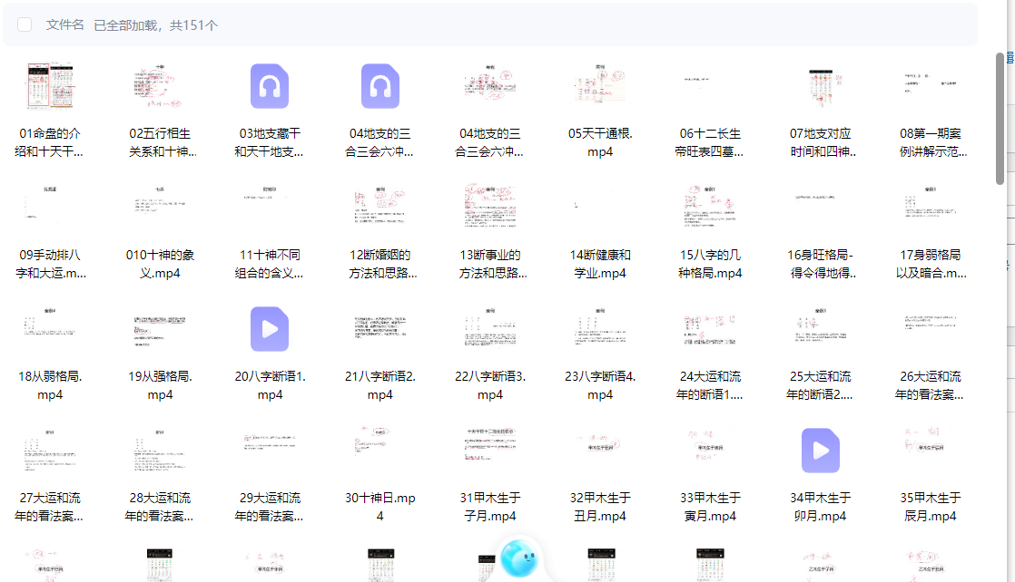Open the 30十神日.mp4 thumbnail
The height and width of the screenshot is (582, 1015).
pyautogui.click(x=380, y=451)
